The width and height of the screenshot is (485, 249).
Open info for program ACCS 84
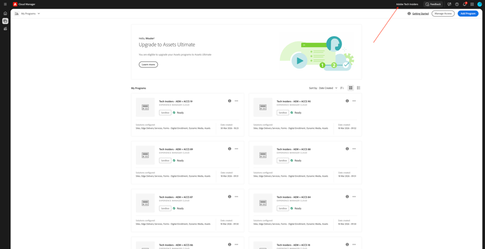pos(347,197)
